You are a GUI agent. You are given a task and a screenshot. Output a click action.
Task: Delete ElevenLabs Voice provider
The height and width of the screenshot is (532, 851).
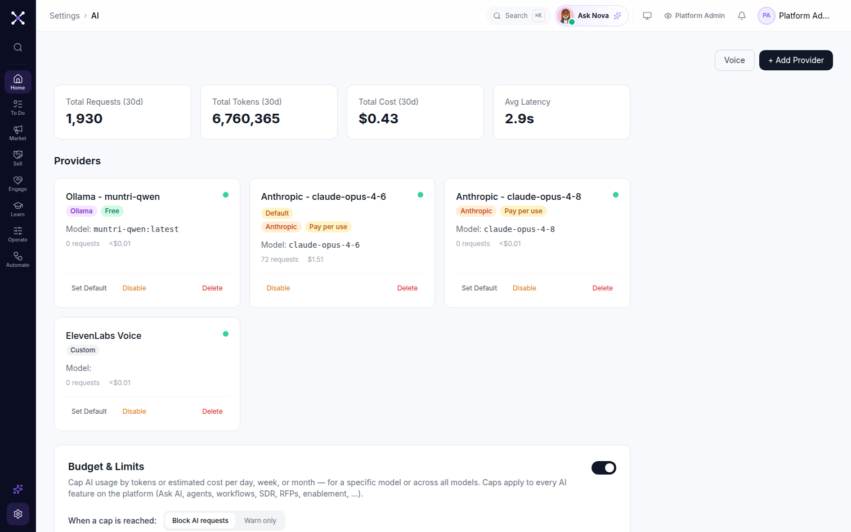(212, 412)
